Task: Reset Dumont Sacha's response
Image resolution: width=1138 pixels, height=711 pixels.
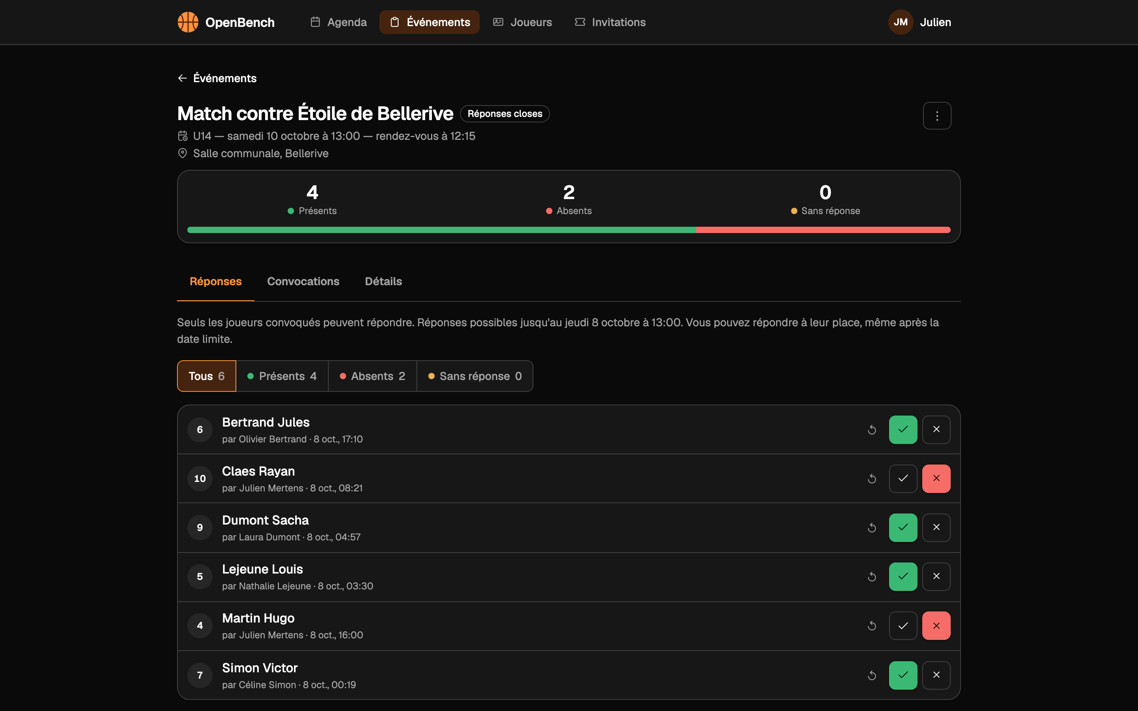Action: click(x=872, y=528)
